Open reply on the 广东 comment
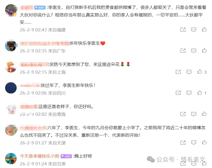 [x=193, y=51]
